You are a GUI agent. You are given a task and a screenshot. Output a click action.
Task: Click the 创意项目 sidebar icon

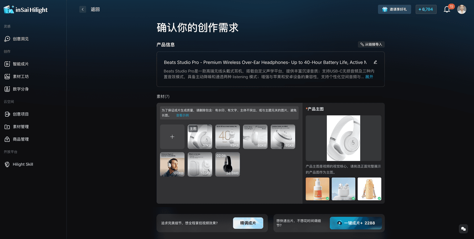(x=7, y=114)
